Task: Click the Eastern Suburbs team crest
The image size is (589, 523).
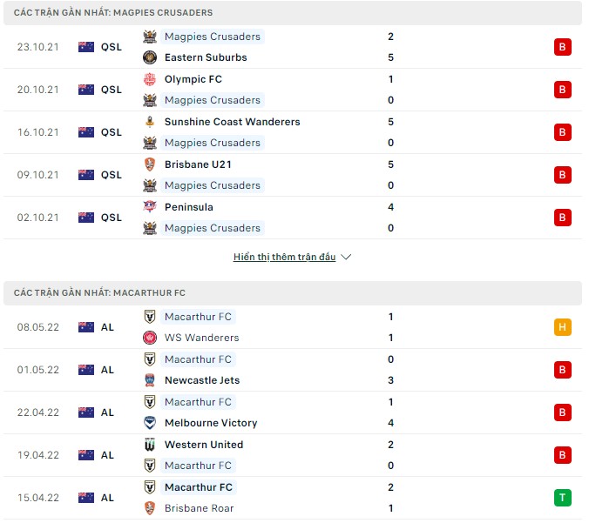Action: [x=150, y=57]
